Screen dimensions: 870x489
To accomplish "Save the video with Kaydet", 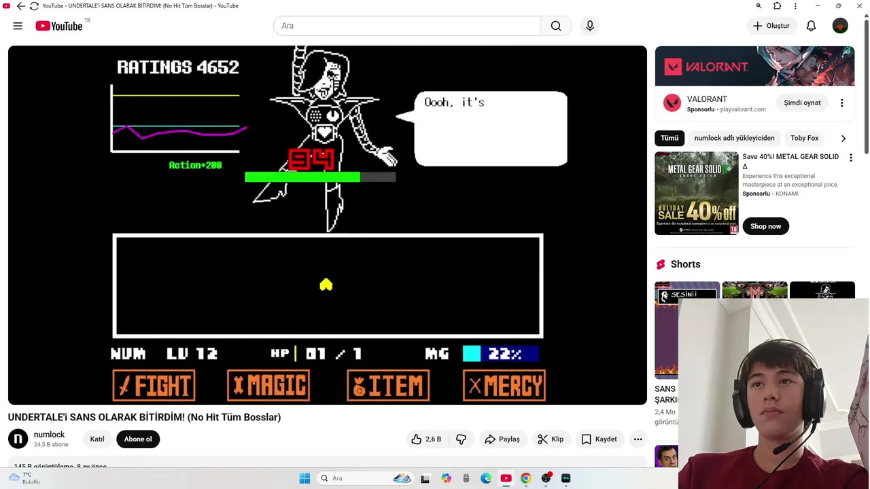I will point(599,439).
